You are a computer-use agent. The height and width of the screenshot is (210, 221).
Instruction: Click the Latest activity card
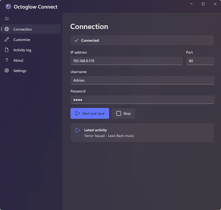coord(142,133)
